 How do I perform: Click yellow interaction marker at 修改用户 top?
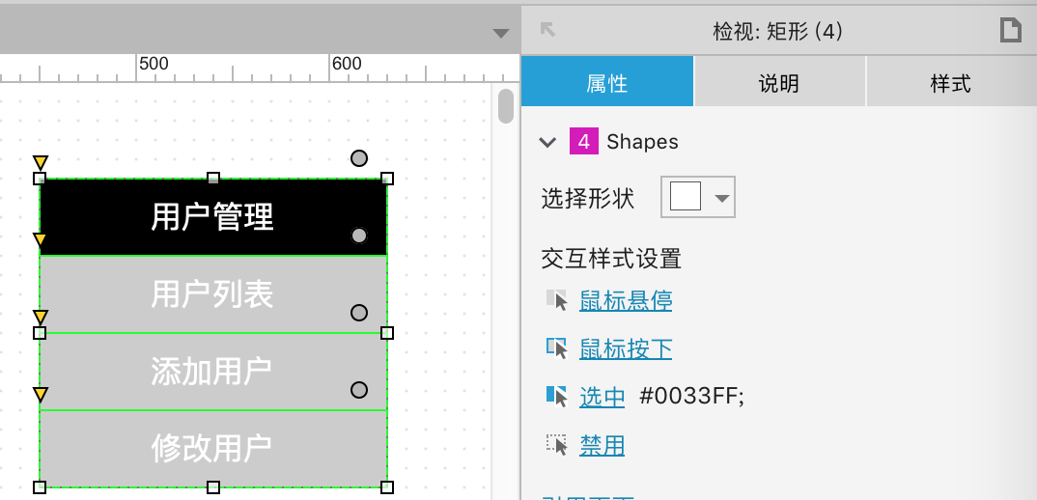pyautogui.click(x=41, y=395)
